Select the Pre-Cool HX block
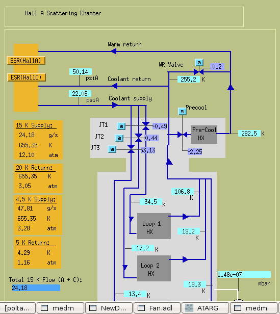Viewport: 280px width, 314px height. click(204, 135)
